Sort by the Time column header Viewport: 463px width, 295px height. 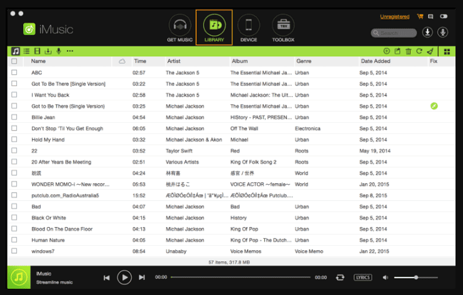pos(140,61)
